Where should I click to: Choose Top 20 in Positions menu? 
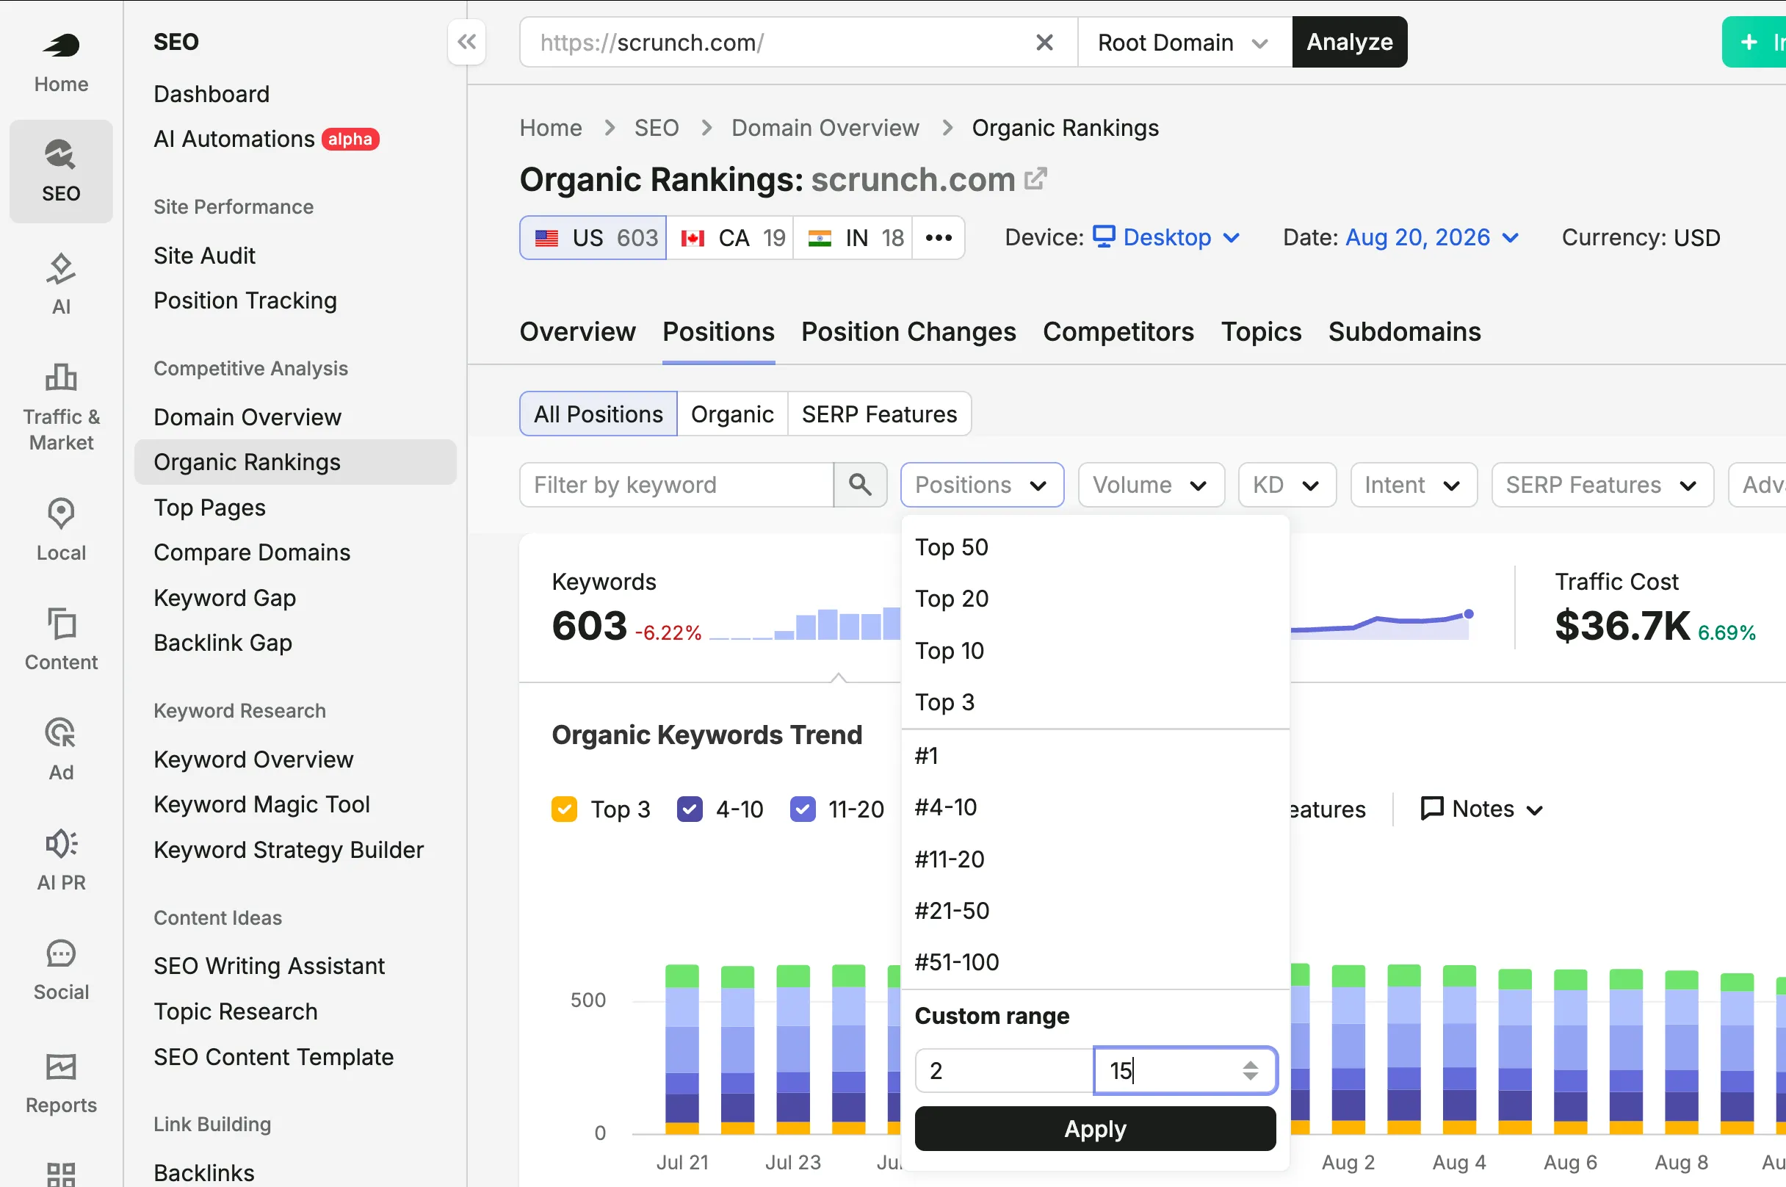(1095, 599)
